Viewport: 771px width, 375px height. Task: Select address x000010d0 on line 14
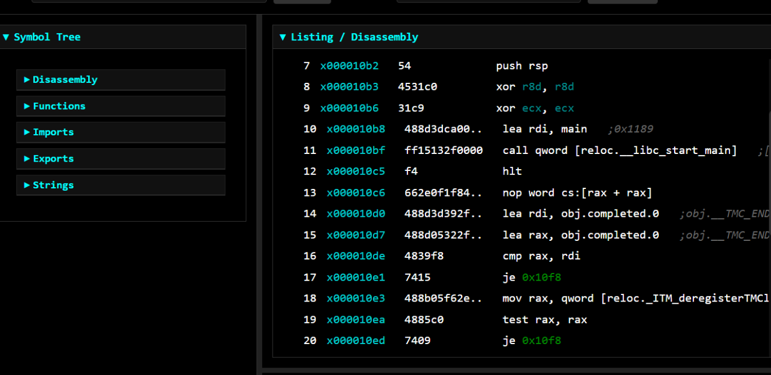point(356,213)
